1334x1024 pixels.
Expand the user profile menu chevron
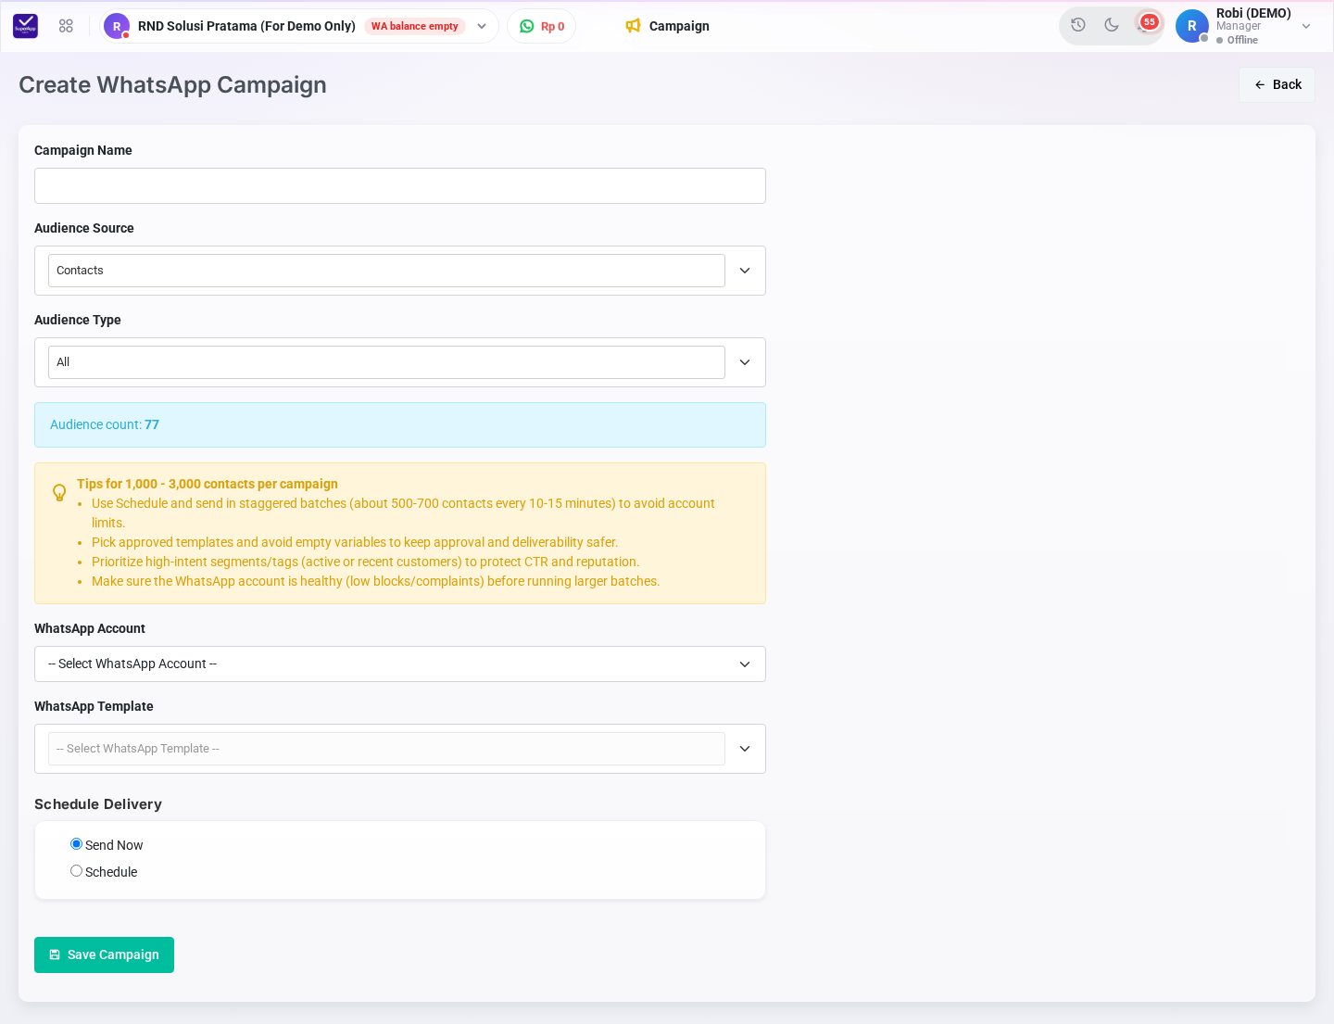(x=1306, y=26)
